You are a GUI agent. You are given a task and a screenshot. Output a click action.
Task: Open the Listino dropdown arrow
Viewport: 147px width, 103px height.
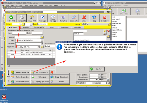coord(42,40)
